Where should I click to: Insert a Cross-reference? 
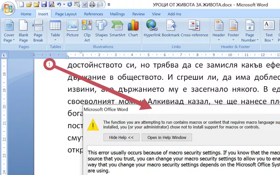pos(195,28)
